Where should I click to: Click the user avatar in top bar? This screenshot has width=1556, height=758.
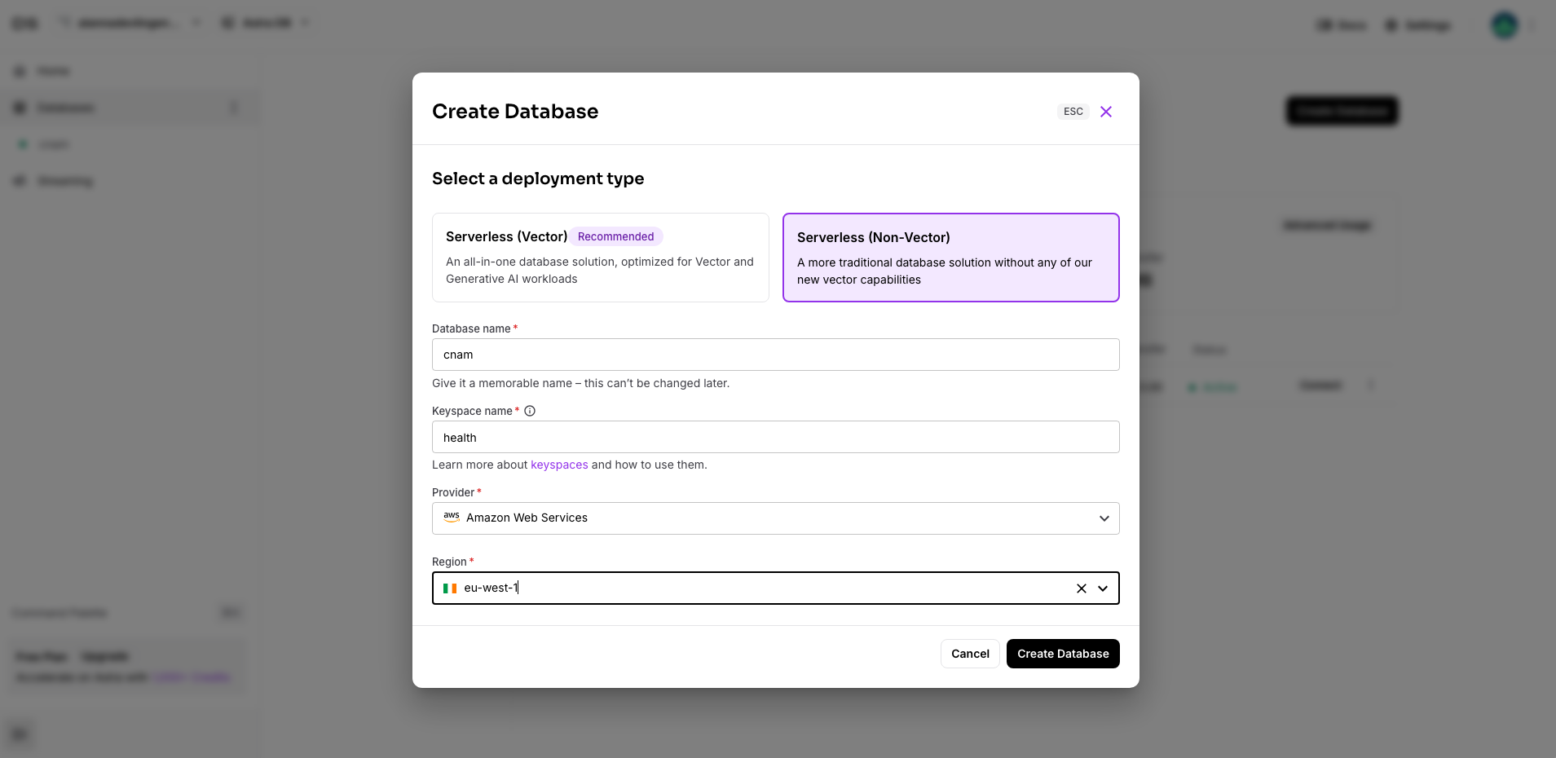pos(1504,25)
